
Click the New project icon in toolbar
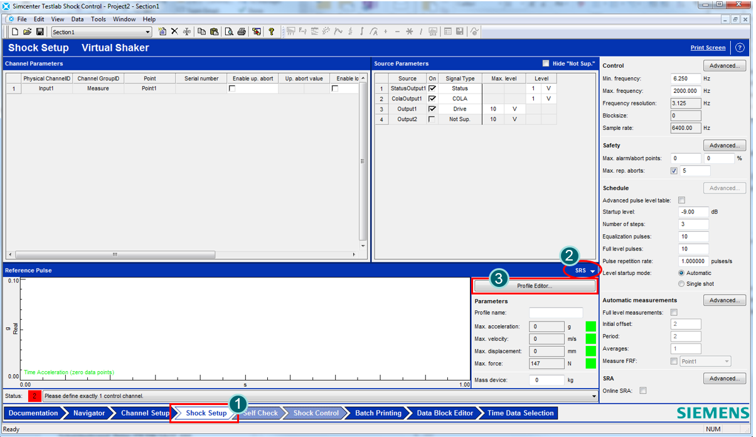(x=14, y=31)
